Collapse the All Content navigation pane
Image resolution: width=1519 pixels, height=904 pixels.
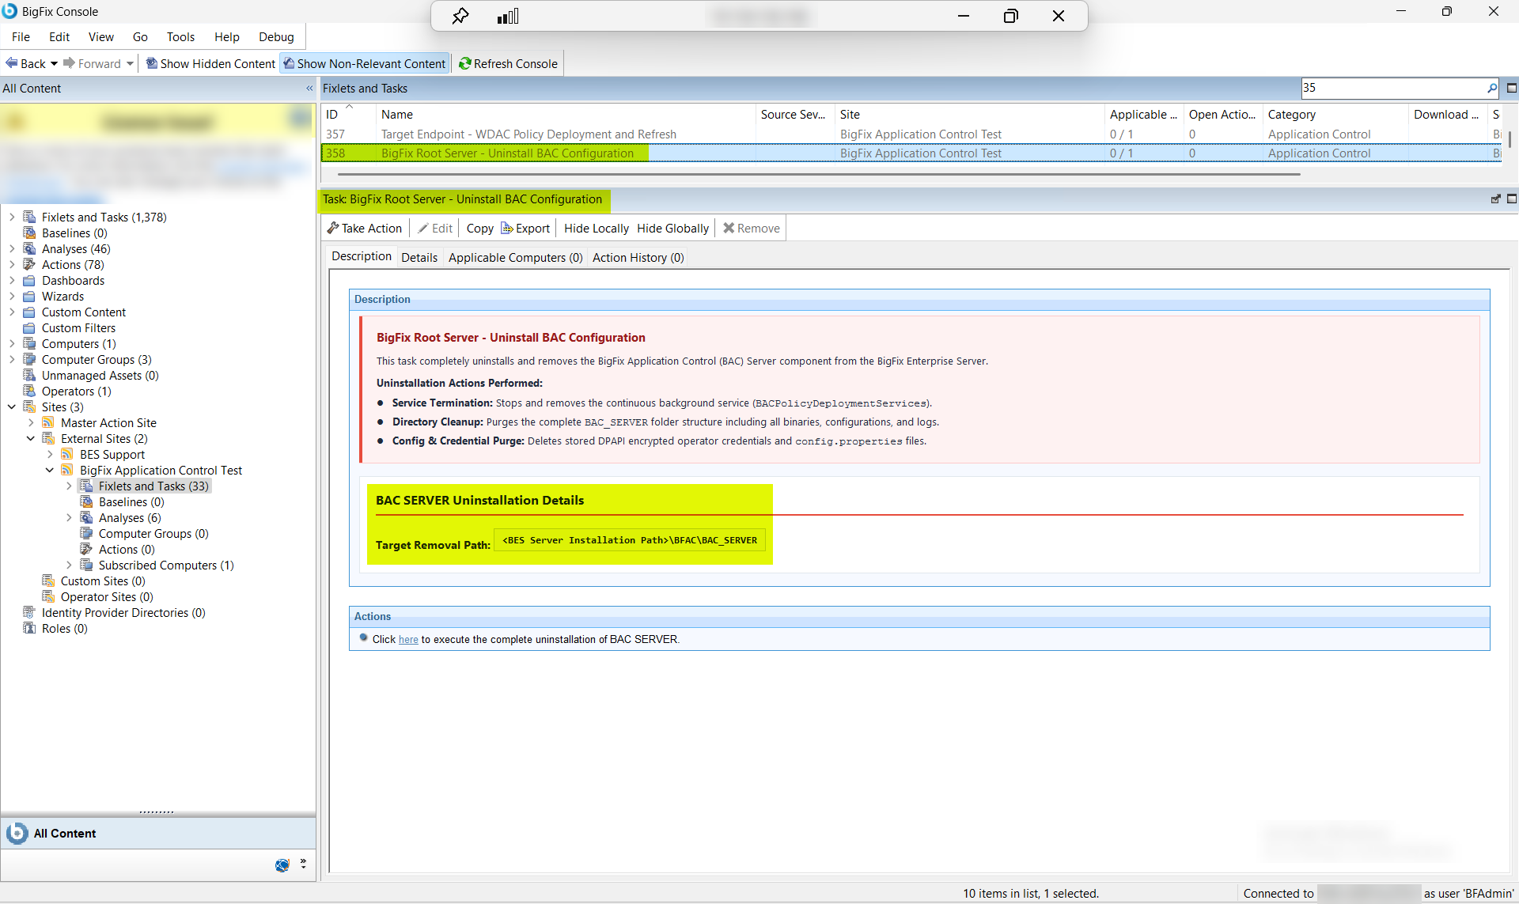[309, 89]
